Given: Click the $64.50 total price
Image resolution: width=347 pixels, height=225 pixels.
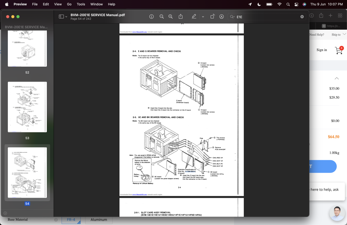Looking at the screenshot, I should [333, 137].
